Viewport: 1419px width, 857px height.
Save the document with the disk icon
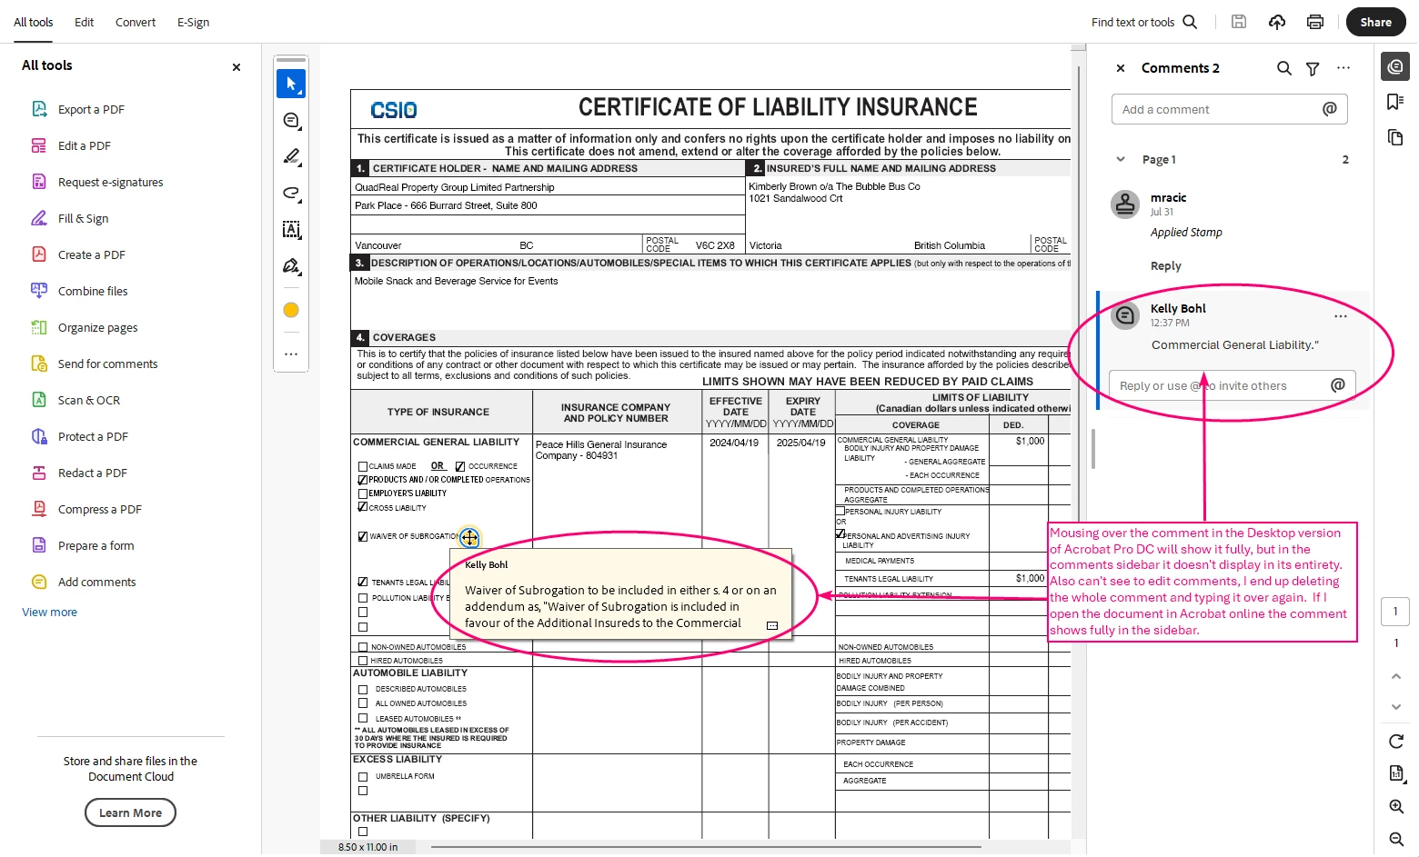point(1239,22)
